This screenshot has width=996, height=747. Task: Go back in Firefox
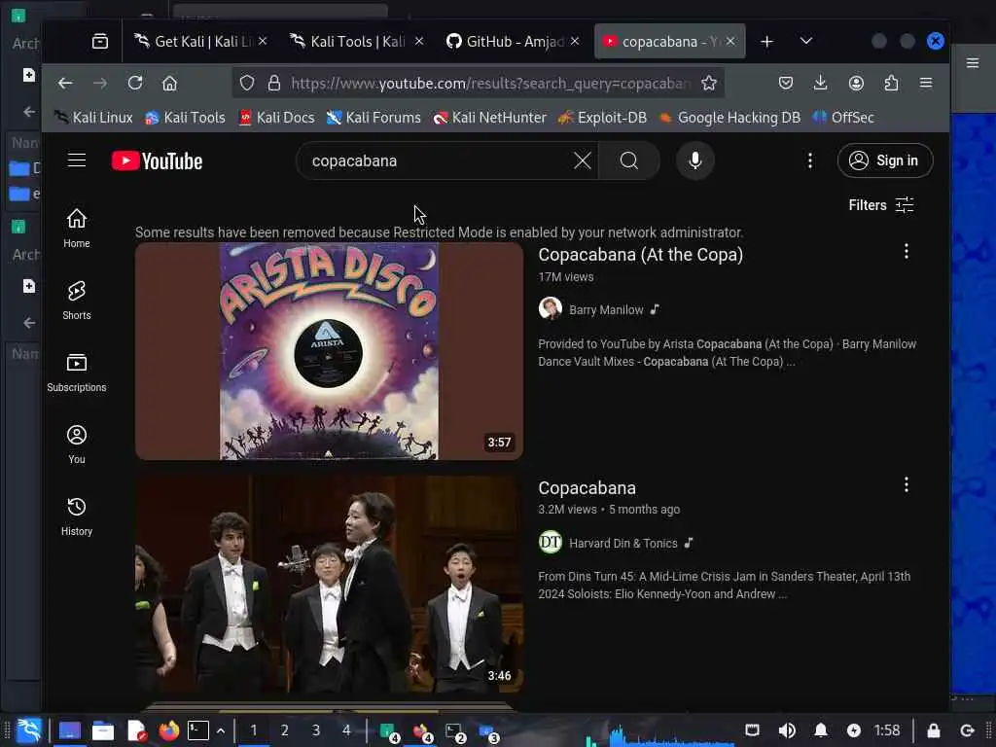point(65,84)
